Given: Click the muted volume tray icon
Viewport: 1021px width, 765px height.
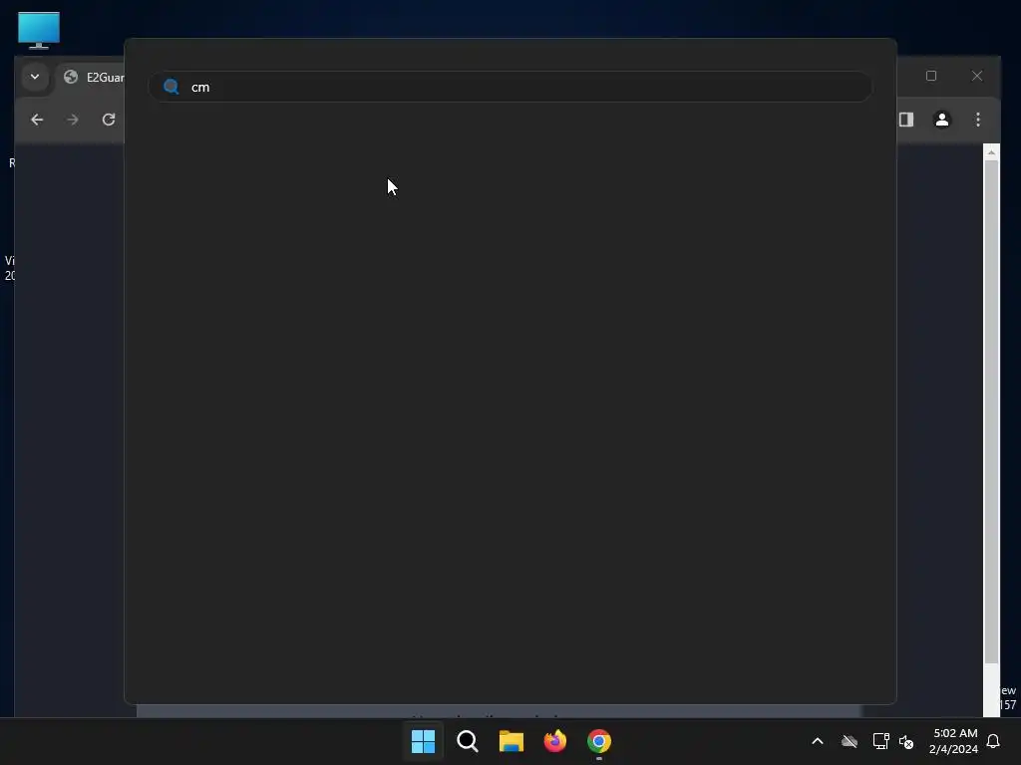Looking at the screenshot, I should click(x=906, y=741).
